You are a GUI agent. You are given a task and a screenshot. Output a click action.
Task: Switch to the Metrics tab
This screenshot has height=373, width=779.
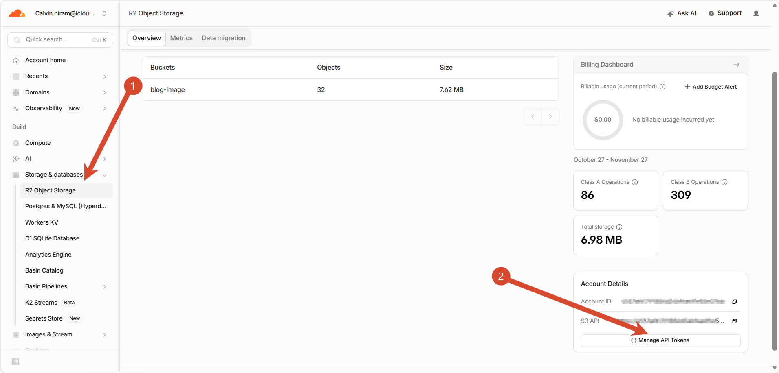coord(181,38)
